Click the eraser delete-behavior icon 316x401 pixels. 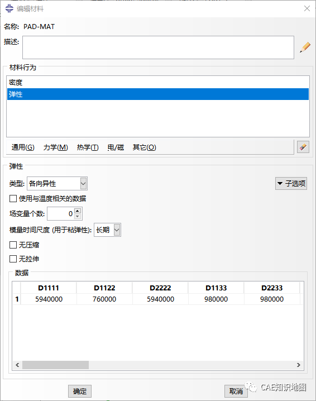[x=303, y=147]
